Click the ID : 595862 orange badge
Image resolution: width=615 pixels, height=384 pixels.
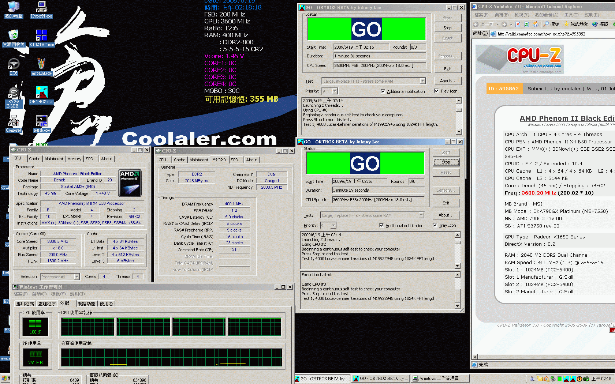[504, 89]
